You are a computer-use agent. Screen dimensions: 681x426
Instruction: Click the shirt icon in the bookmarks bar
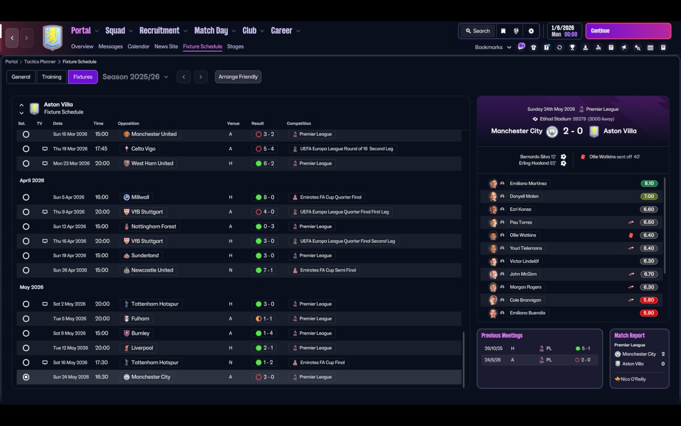[534, 47]
